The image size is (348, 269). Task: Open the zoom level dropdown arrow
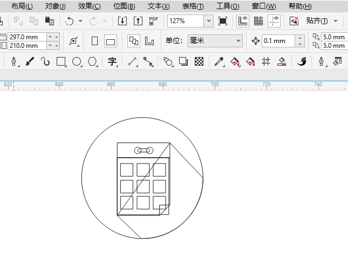tap(209, 21)
